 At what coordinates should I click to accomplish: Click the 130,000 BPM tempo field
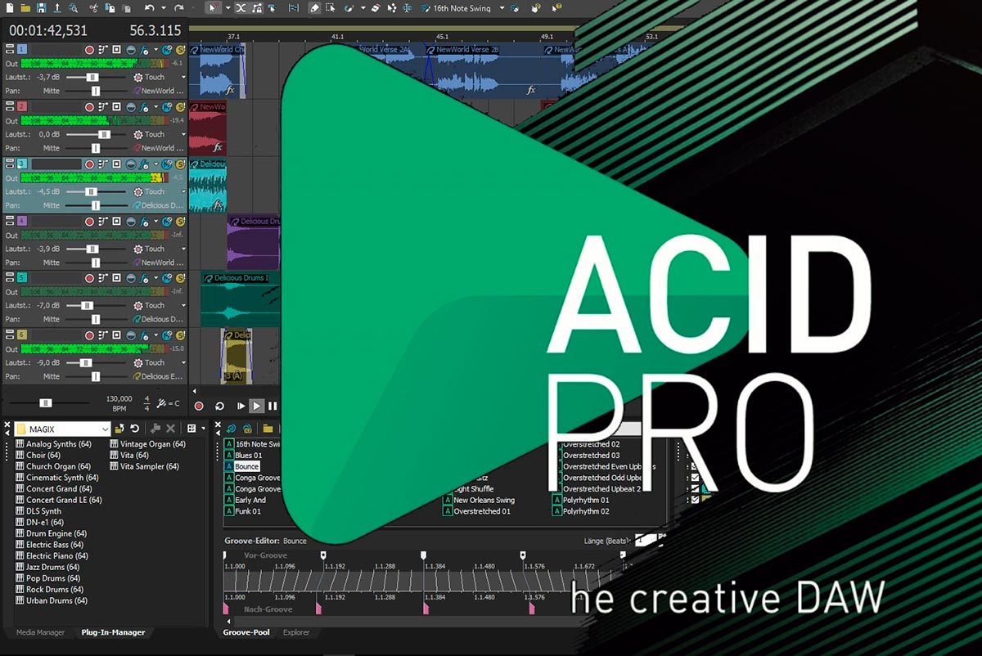pyautogui.click(x=119, y=398)
